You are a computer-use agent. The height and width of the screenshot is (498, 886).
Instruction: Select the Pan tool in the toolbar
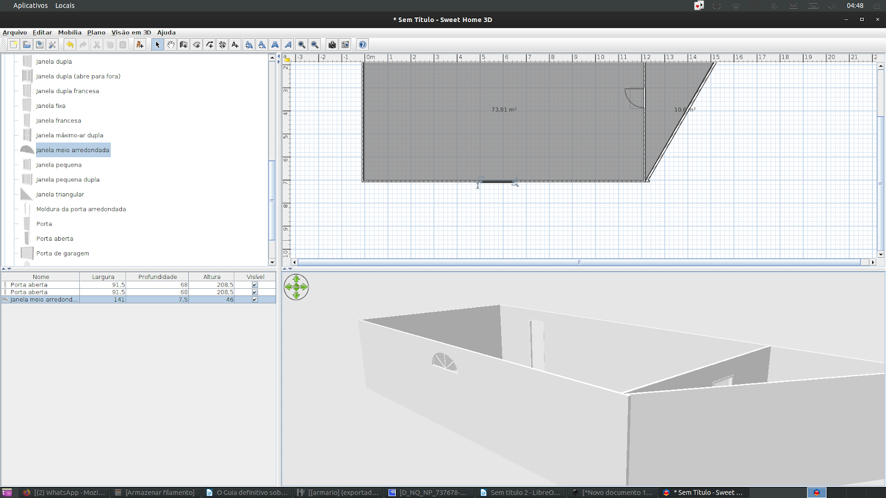[x=171, y=44]
